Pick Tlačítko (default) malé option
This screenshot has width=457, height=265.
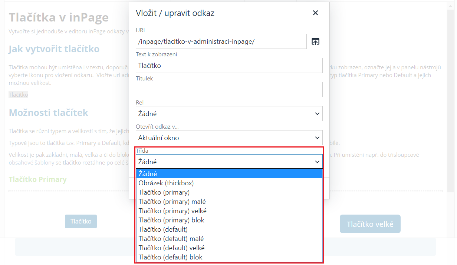point(229,239)
